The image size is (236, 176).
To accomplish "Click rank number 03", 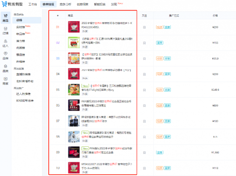I will click(x=58, y=59).
